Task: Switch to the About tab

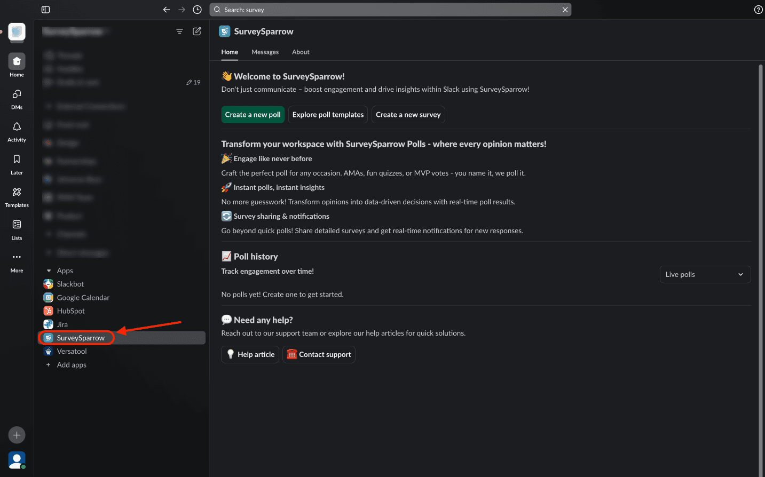Action: [301, 52]
